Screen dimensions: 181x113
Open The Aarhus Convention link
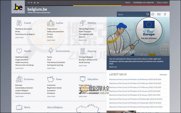click(x=56, y=62)
